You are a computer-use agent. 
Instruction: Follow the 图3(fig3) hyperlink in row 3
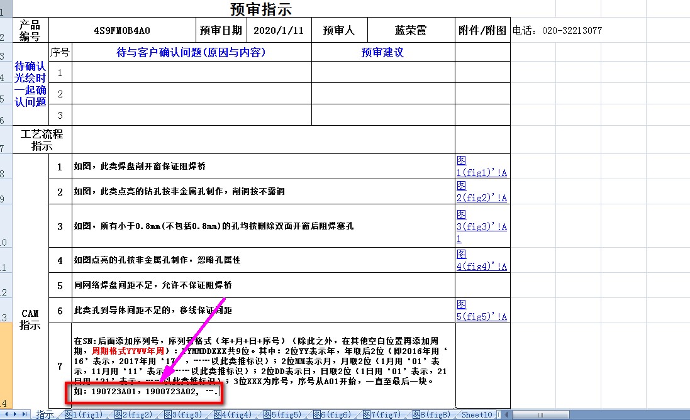(481, 226)
